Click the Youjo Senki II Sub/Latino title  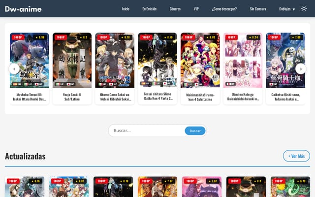(x=72, y=97)
